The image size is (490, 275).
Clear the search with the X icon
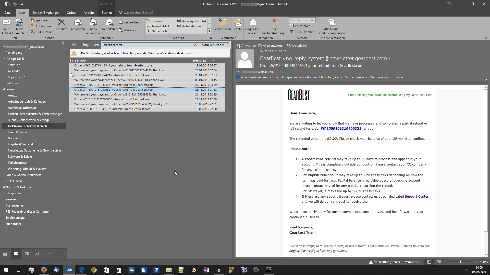[x=195, y=45]
